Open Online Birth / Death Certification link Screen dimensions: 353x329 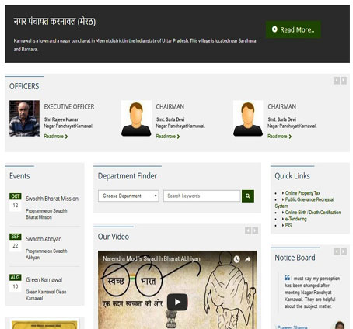tap(313, 213)
